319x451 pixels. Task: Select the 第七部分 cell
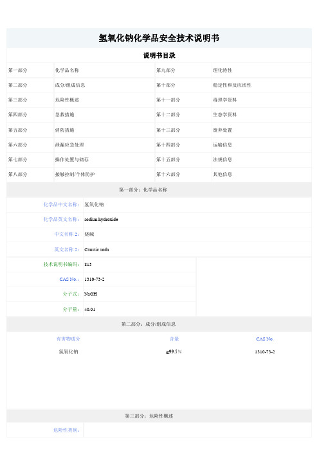tap(17, 159)
